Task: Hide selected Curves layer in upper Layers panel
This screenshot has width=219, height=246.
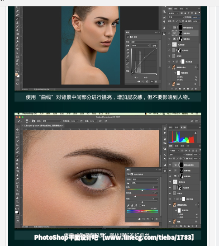Action: pyautogui.click(x=169, y=33)
